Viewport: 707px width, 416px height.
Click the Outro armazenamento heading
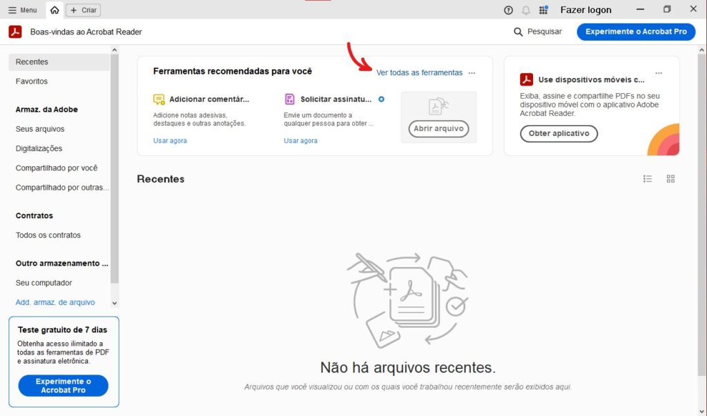[x=61, y=264]
